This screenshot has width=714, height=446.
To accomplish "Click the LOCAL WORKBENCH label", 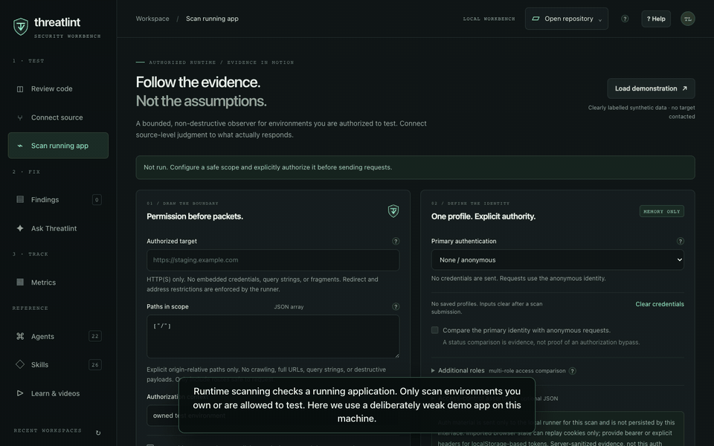I will pyautogui.click(x=489, y=19).
